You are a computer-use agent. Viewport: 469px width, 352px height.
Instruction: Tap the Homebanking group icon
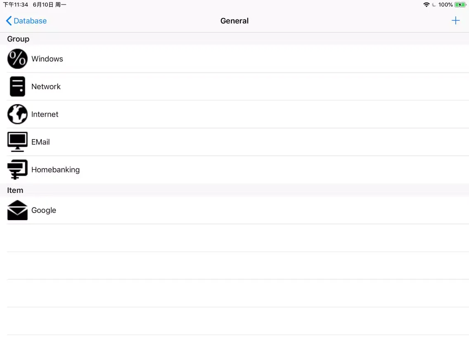[x=17, y=169]
